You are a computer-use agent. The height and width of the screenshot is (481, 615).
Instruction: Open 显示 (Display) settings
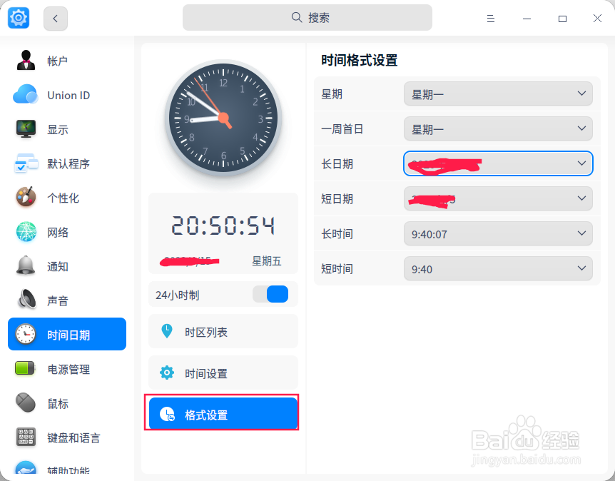coord(25,129)
